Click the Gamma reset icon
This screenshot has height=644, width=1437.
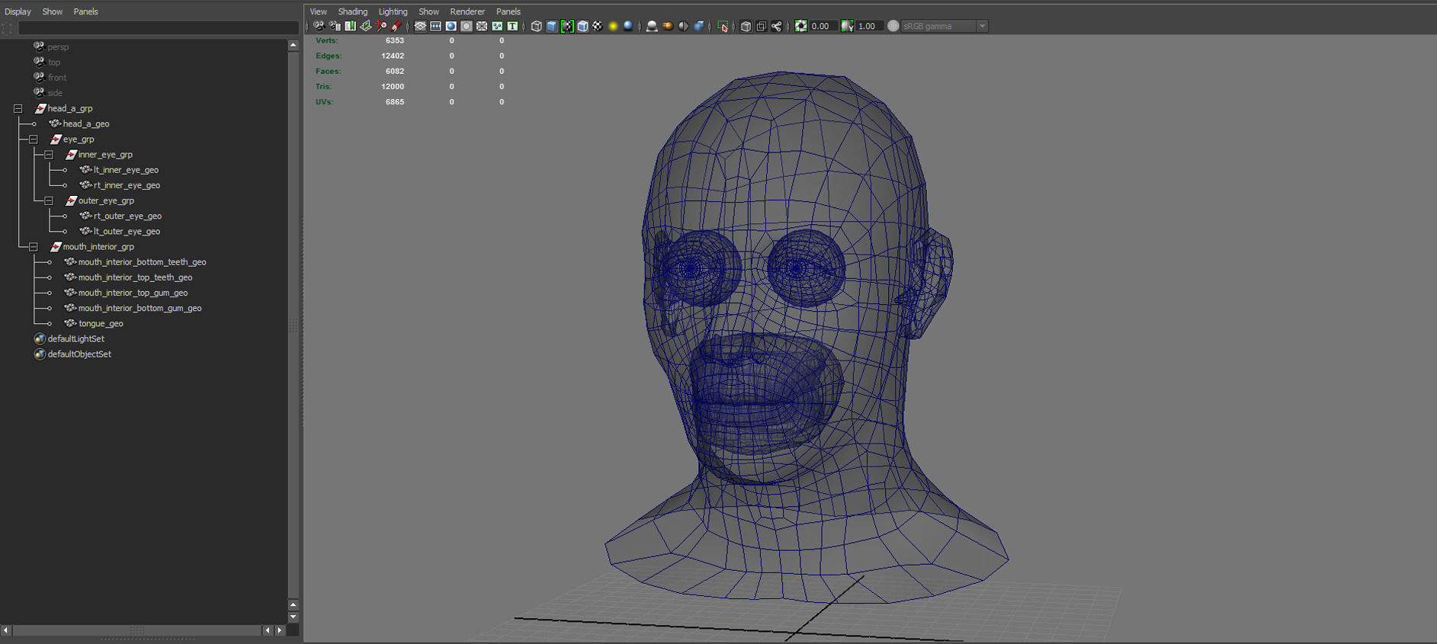847,26
